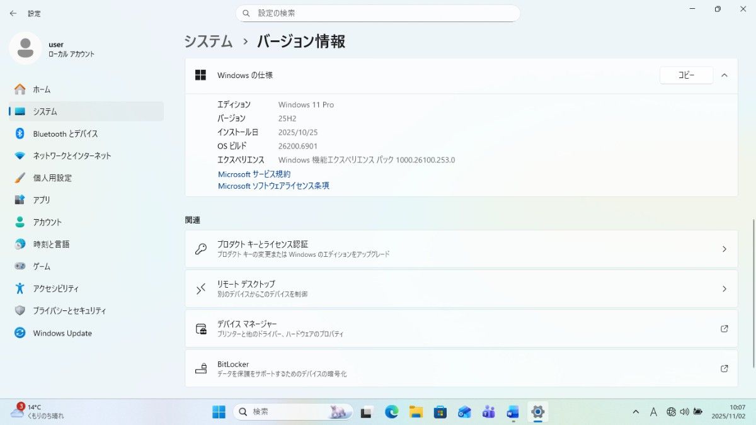Open ネットワークとインターネット via its Wi-Fi icon
This screenshot has height=425, width=756.
pos(20,156)
